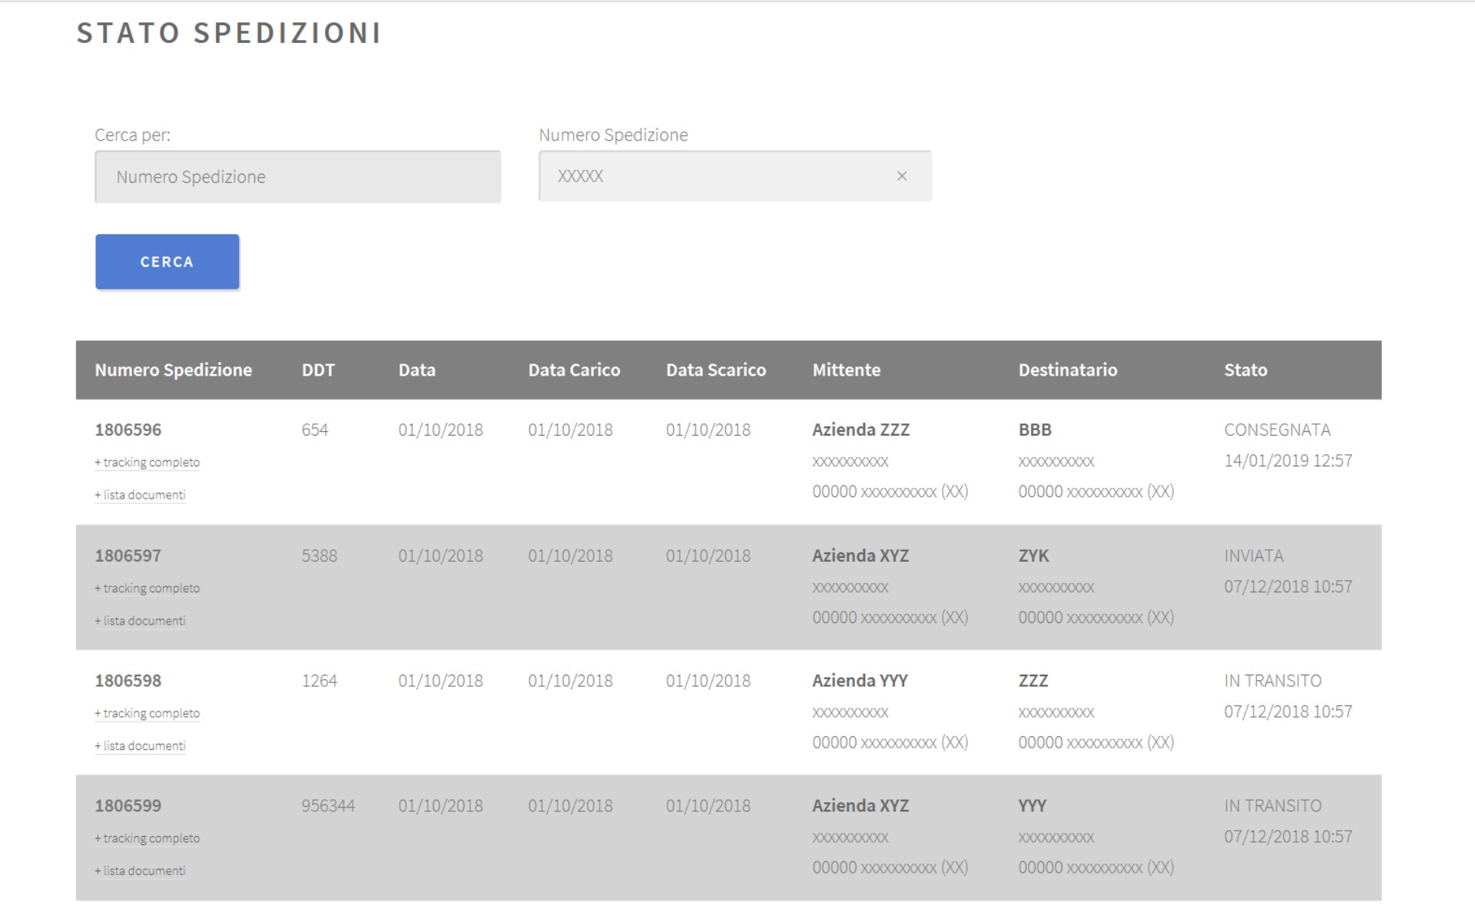The width and height of the screenshot is (1475, 922).
Task: Expand tracking completo for shipment 1806596
Action: (x=147, y=463)
